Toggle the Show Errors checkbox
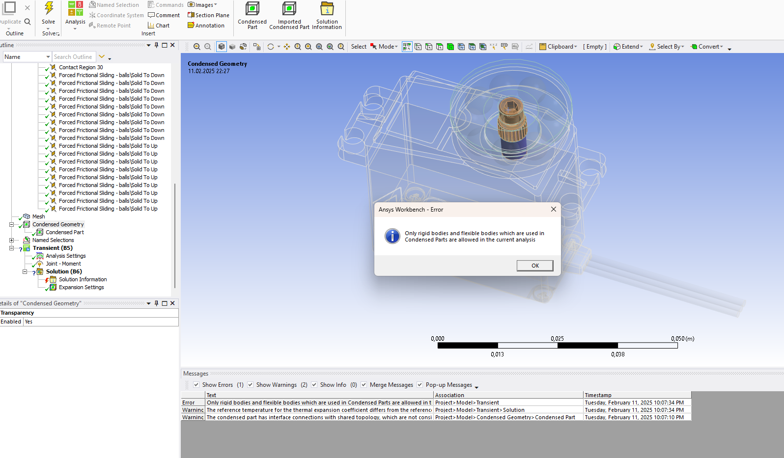The height and width of the screenshot is (458, 784). tap(196, 385)
